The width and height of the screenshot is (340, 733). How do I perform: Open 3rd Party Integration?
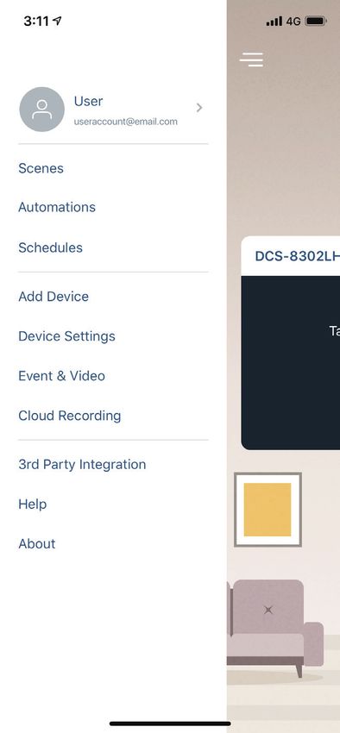point(82,464)
